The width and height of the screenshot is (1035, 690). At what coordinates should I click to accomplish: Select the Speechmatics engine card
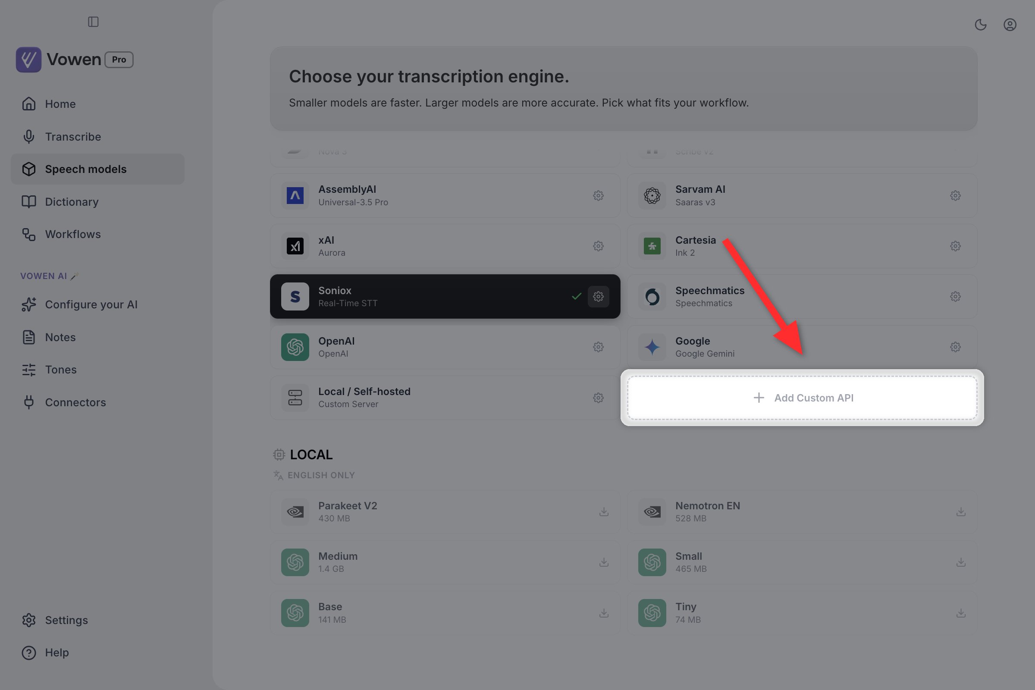coord(802,297)
